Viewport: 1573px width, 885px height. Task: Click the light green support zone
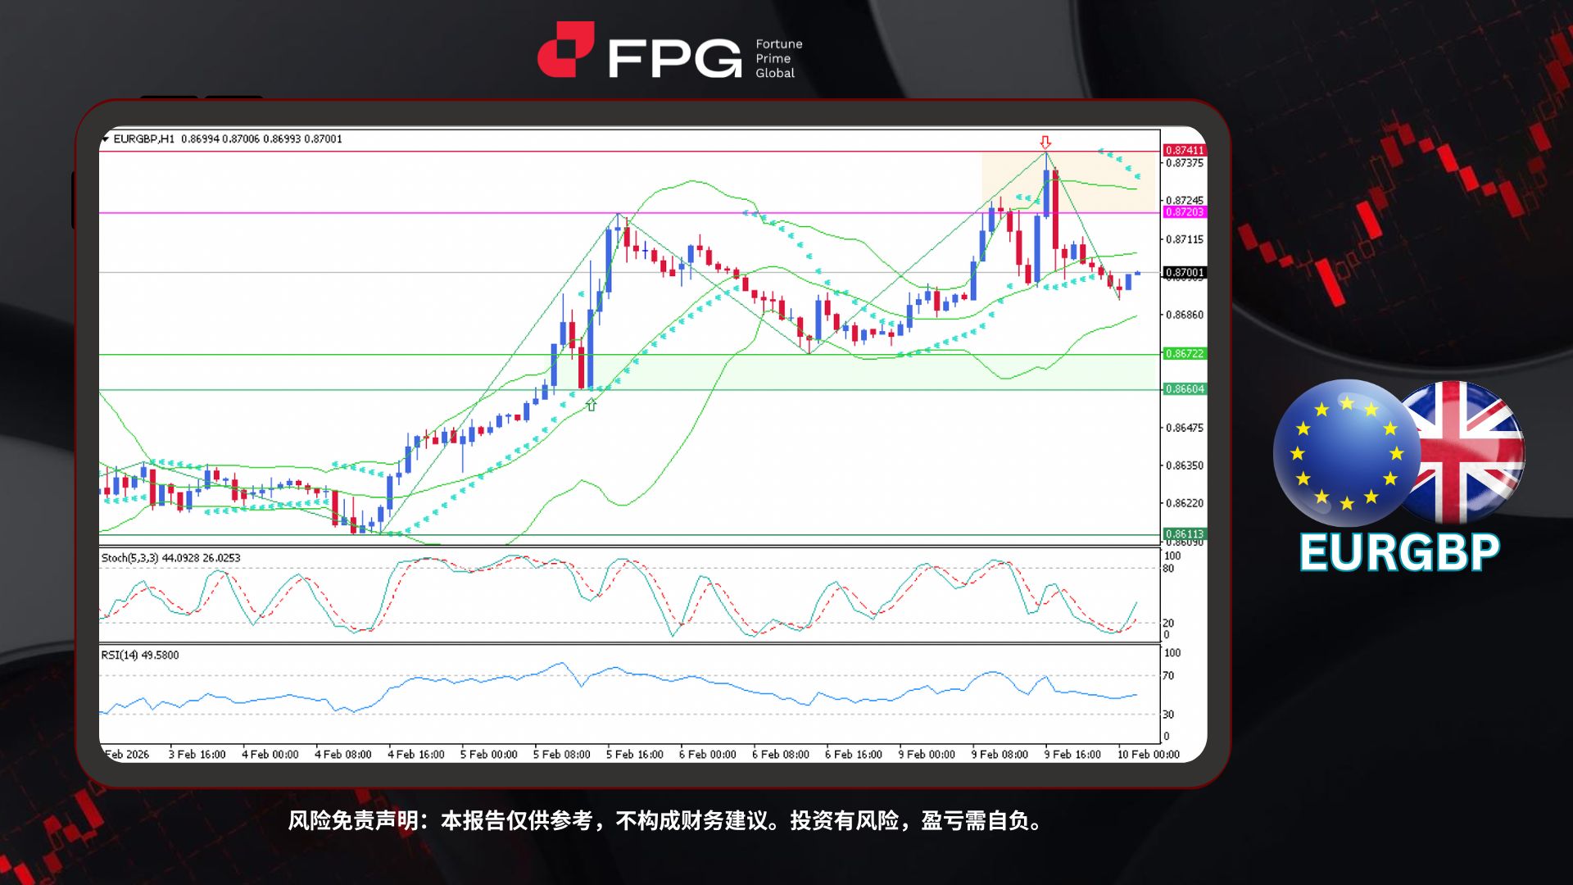tap(328, 372)
